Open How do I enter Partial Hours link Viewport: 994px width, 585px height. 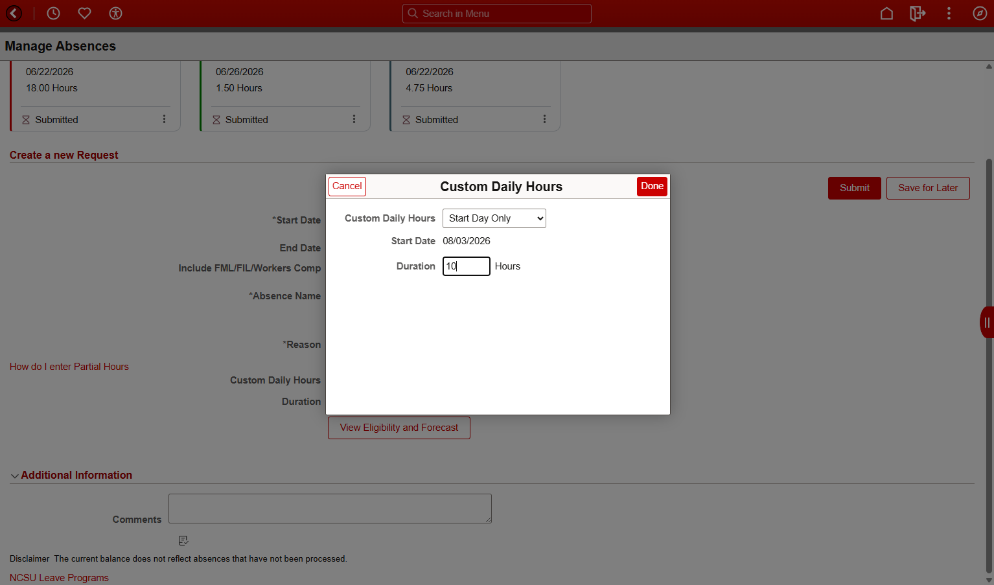click(69, 367)
